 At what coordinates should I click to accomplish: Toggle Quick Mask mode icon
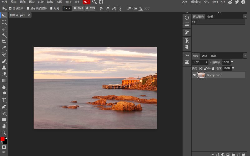coord(4,147)
